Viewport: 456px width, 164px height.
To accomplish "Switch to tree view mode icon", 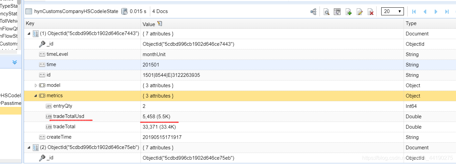I will pyautogui.click(x=313, y=12).
